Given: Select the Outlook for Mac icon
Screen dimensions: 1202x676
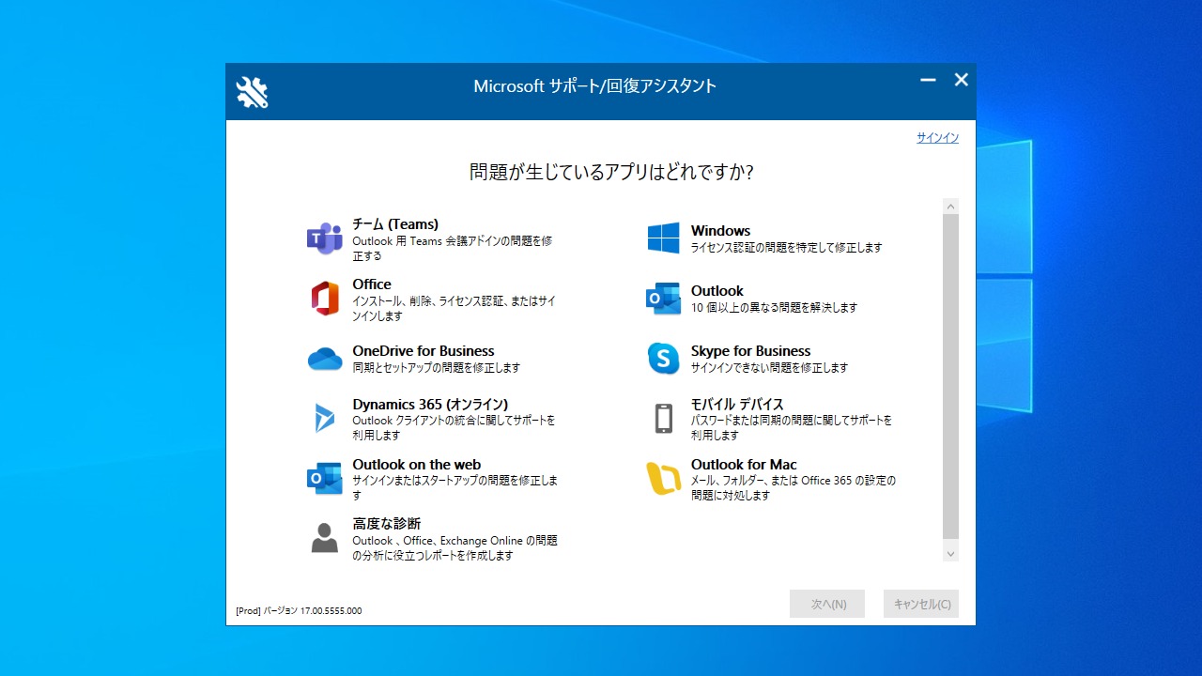Looking at the screenshot, I should tap(664, 478).
